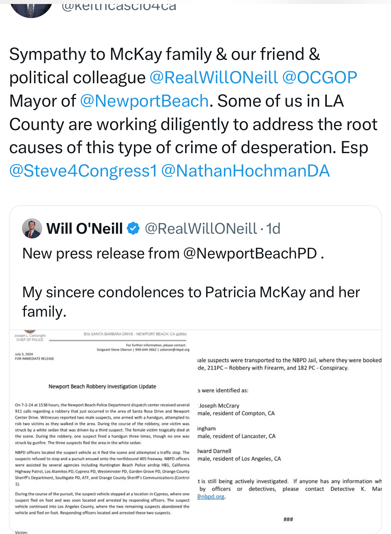The image size is (391, 534).
Task: Click Will O'Neill's profile avatar
Action: [x=32, y=228]
